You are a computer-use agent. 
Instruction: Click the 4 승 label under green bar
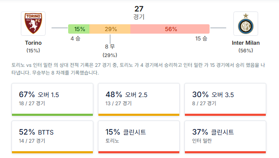pyautogui.click(x=75, y=39)
